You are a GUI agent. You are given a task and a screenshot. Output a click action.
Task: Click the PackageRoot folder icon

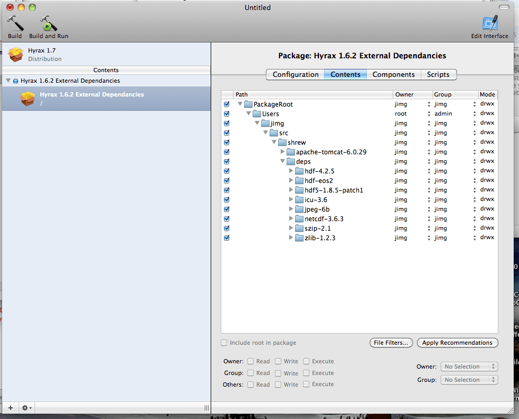[x=248, y=104]
